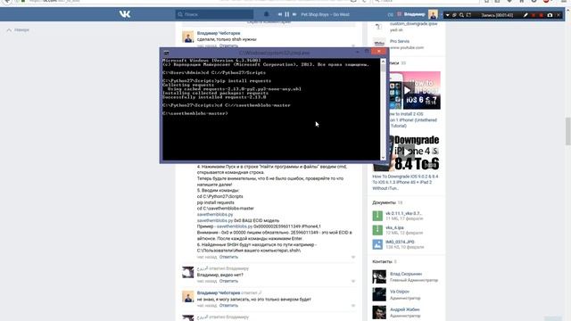Image resolution: width=571 pixels, height=321 pixels.
Task: Click Ответить under 'Владимир, видео нет?'
Action: point(228,281)
